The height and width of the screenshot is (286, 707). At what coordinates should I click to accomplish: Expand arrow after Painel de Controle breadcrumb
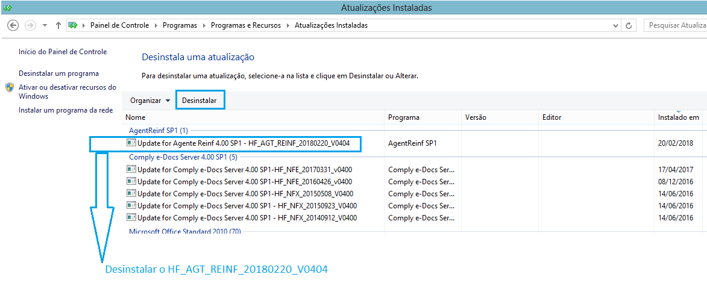tap(156, 26)
